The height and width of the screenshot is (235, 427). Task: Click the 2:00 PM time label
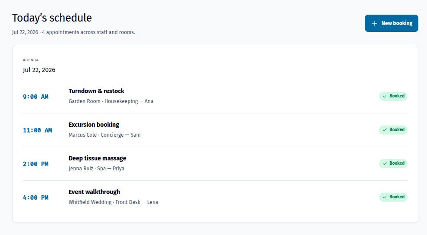pyautogui.click(x=36, y=164)
